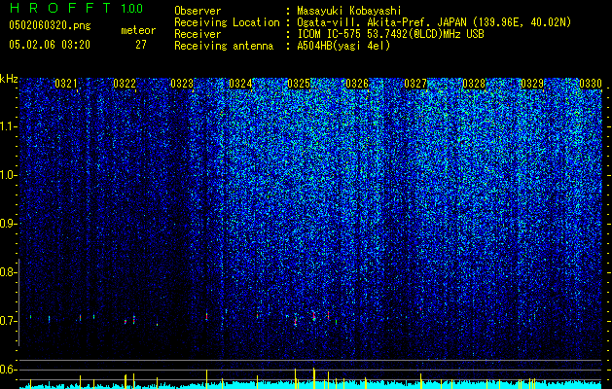The height and width of the screenshot is (389, 612).
Task: Click the 0324 time marker
Action: coord(240,83)
